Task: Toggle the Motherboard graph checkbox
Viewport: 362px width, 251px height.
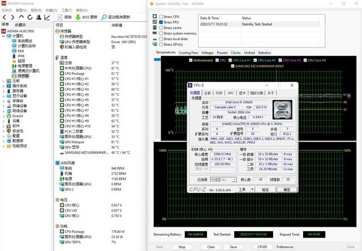Action: [191, 60]
